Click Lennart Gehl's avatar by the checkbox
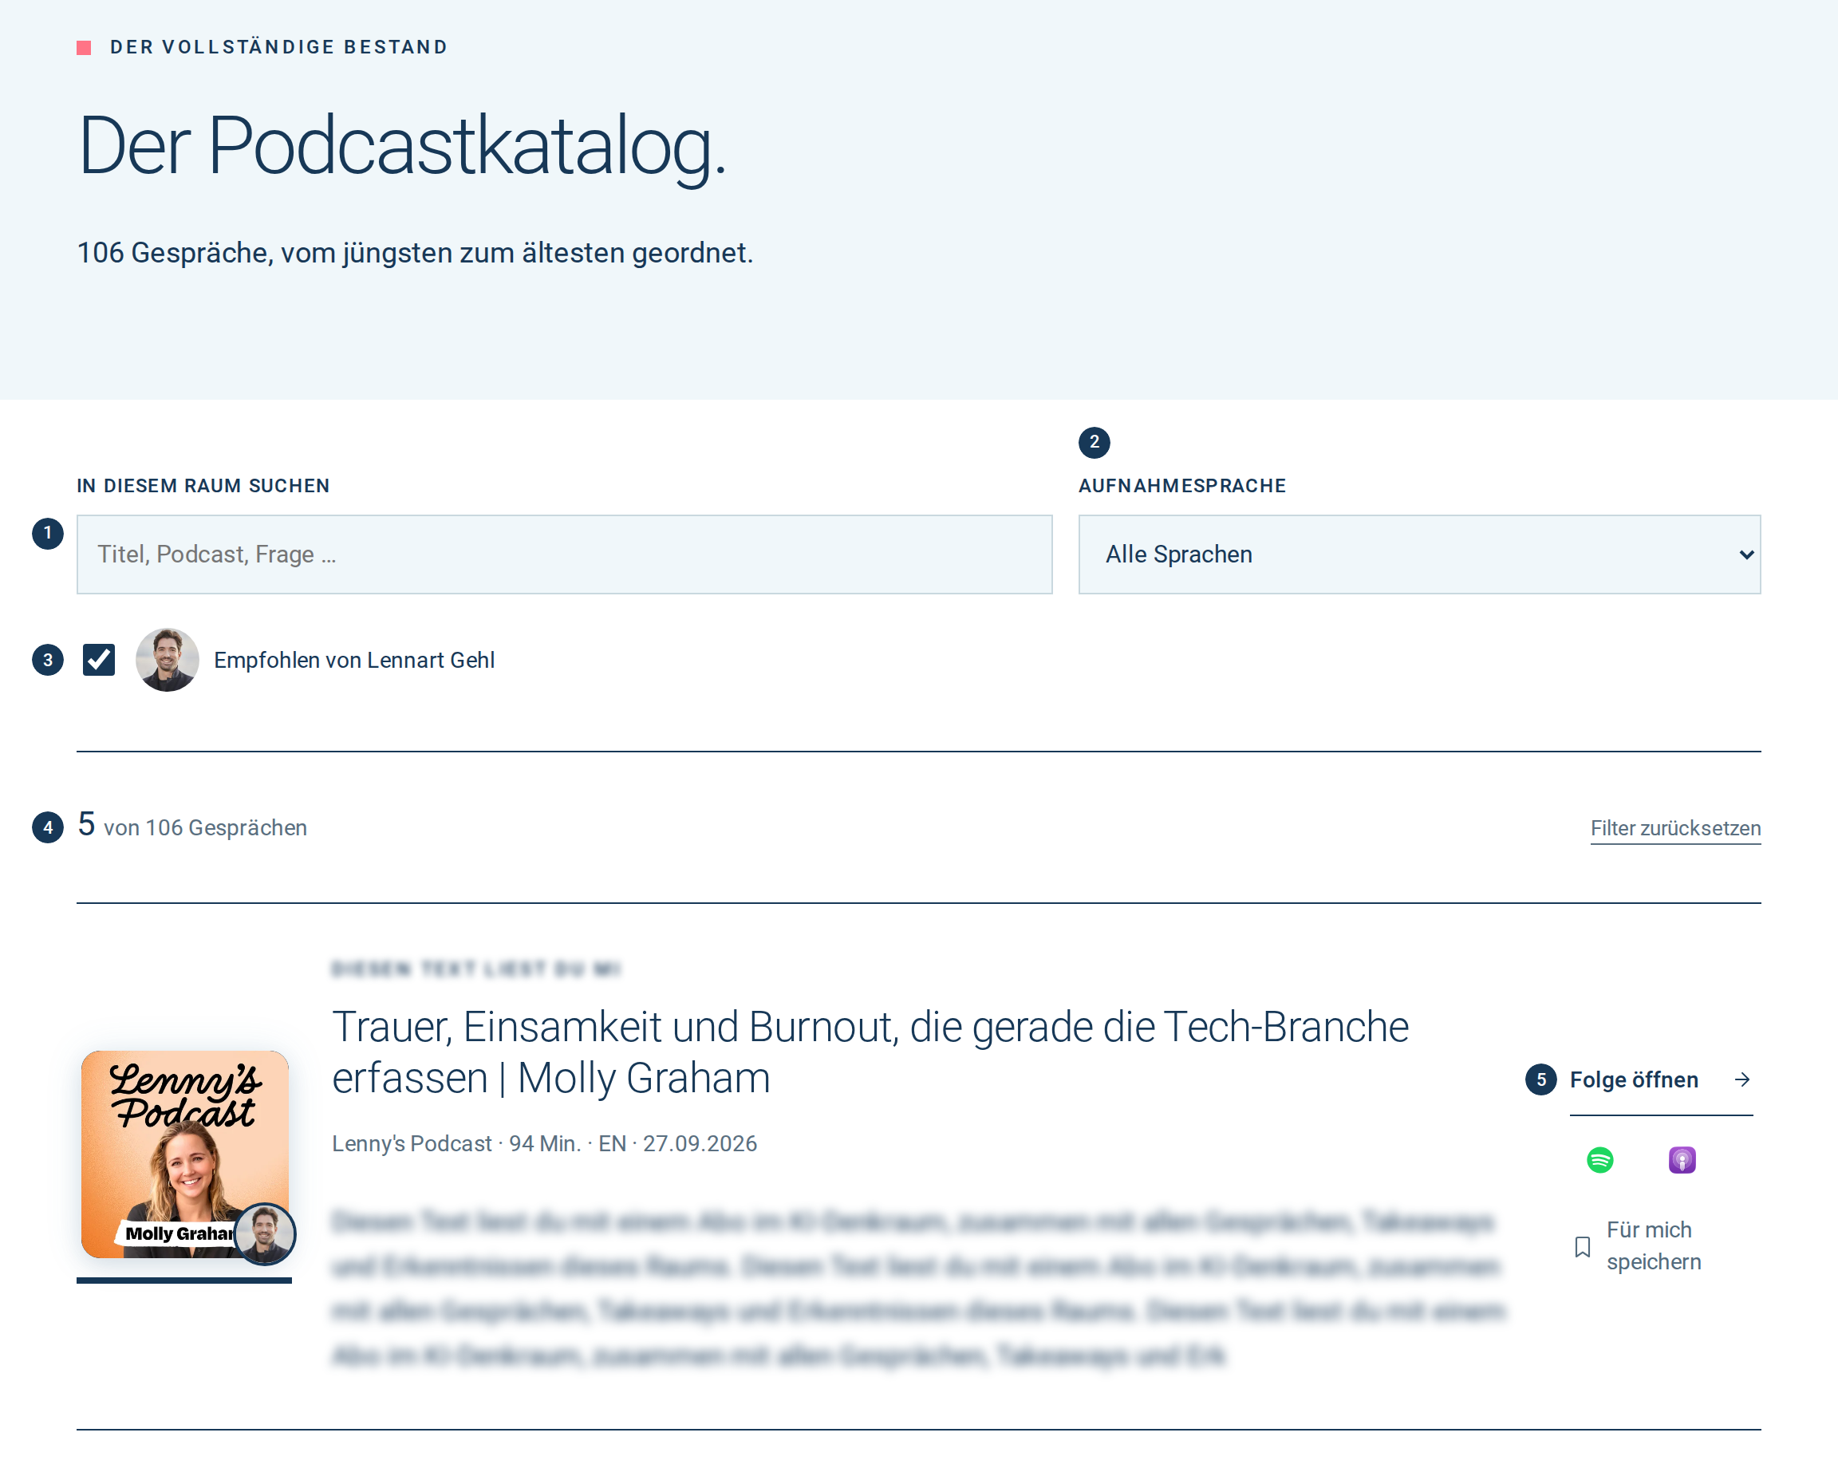This screenshot has width=1838, height=1468. pyautogui.click(x=167, y=660)
